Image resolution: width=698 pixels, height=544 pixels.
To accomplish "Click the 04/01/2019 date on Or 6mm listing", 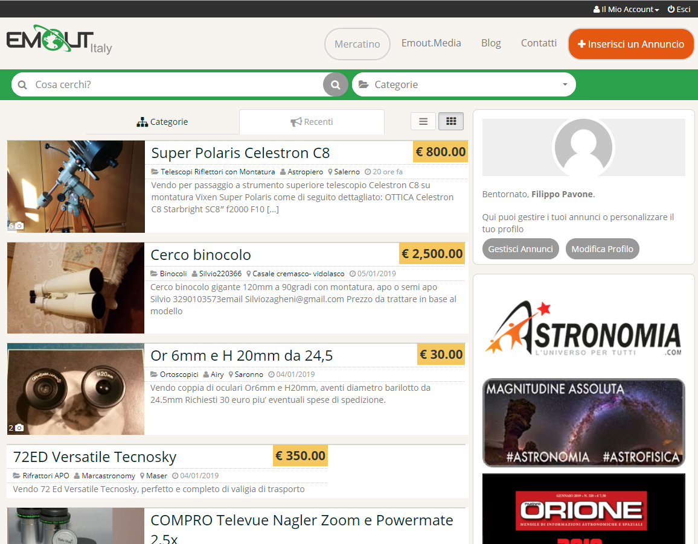I will tap(292, 375).
